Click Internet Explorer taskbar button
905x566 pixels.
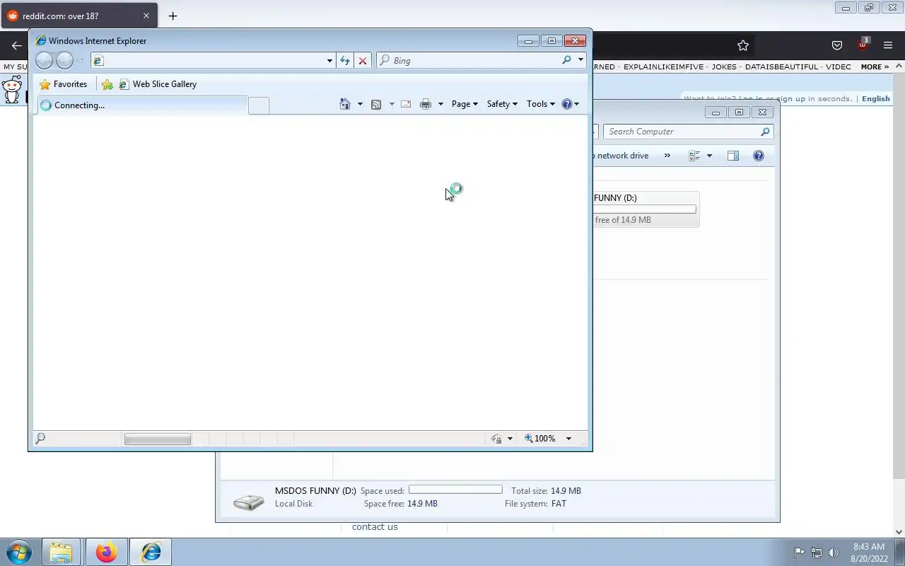(151, 552)
